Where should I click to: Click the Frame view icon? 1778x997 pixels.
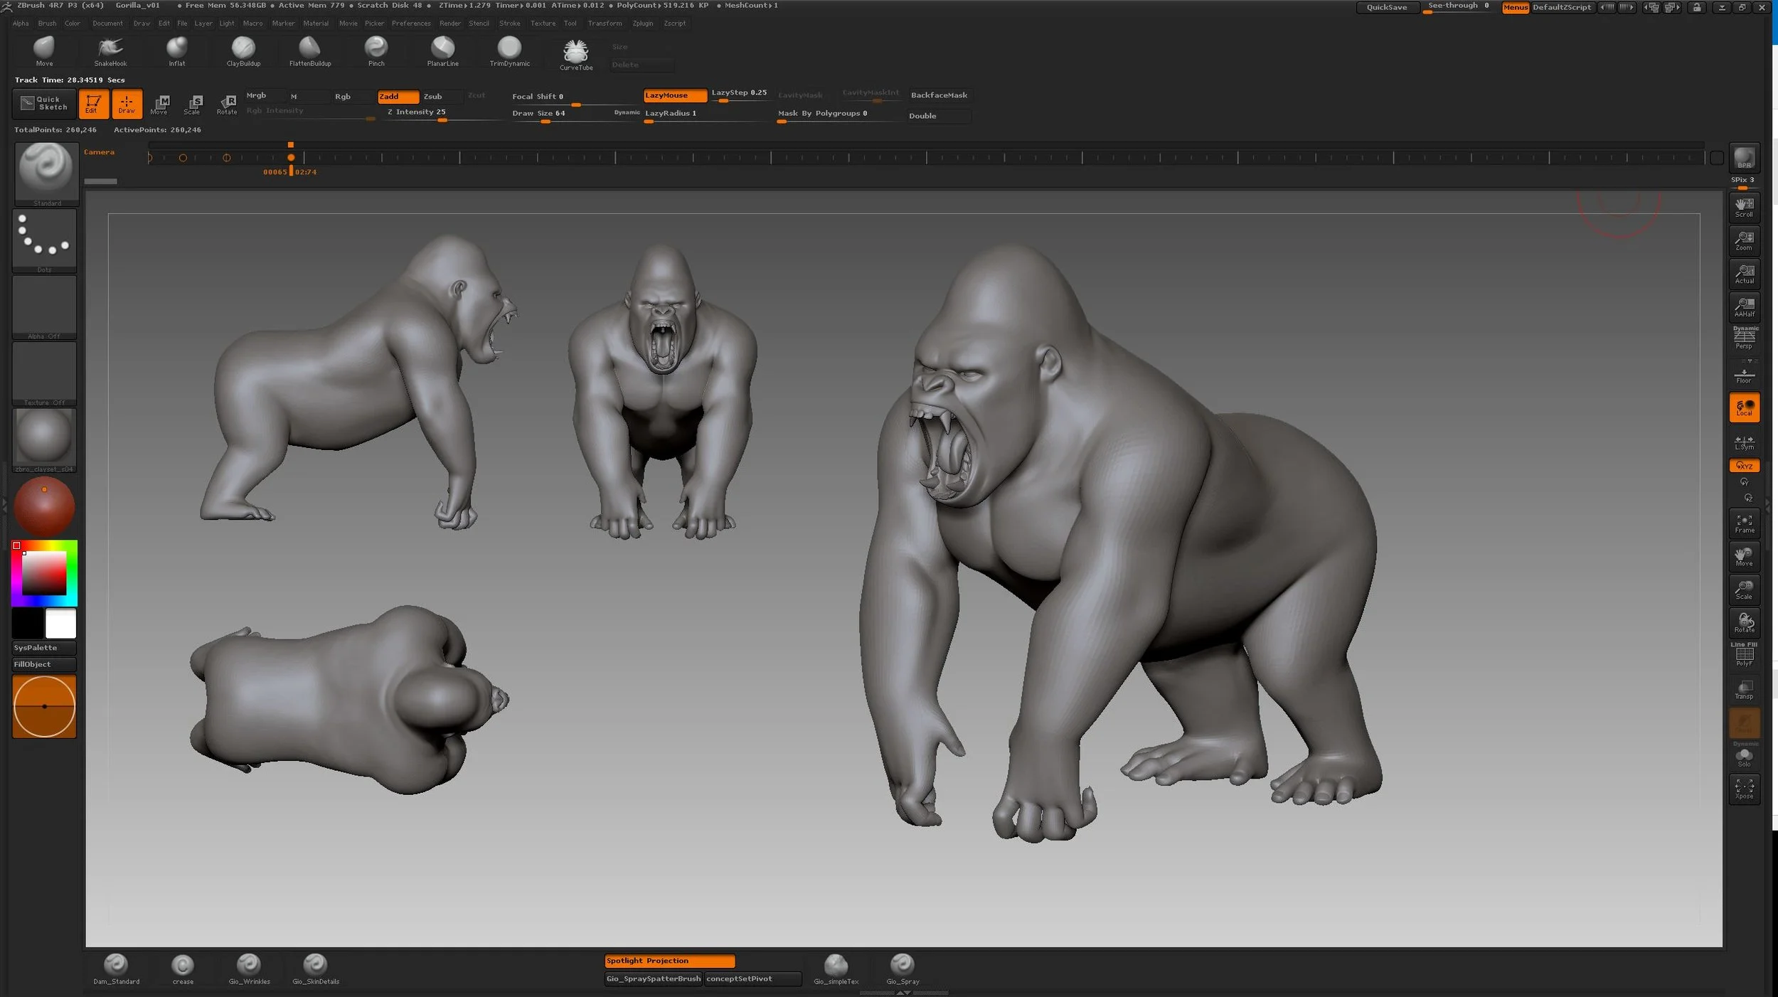[x=1744, y=523]
